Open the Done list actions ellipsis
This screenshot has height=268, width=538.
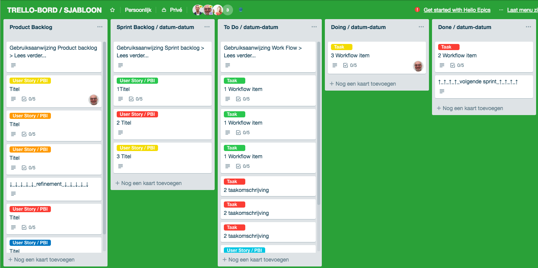[528, 27]
